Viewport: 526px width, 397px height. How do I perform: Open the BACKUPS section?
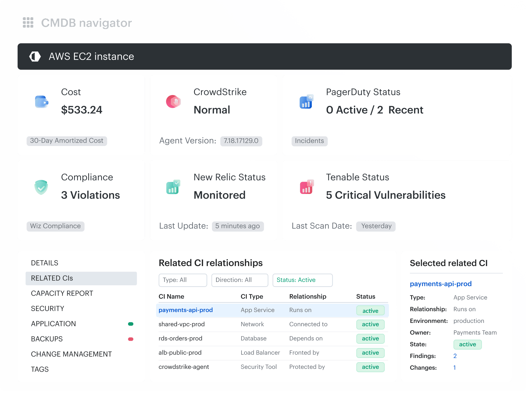pos(47,339)
